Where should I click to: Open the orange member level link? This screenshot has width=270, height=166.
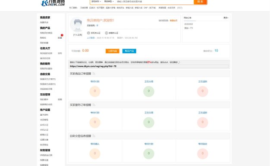pos(173,21)
